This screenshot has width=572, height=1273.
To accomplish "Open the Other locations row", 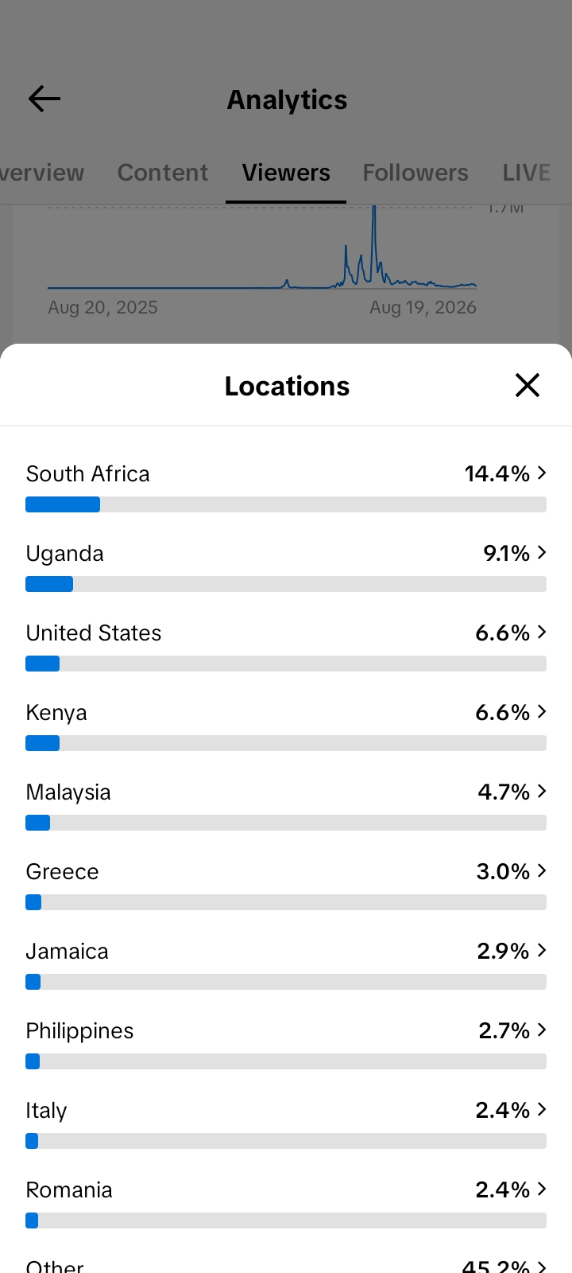I will click(286, 1265).
